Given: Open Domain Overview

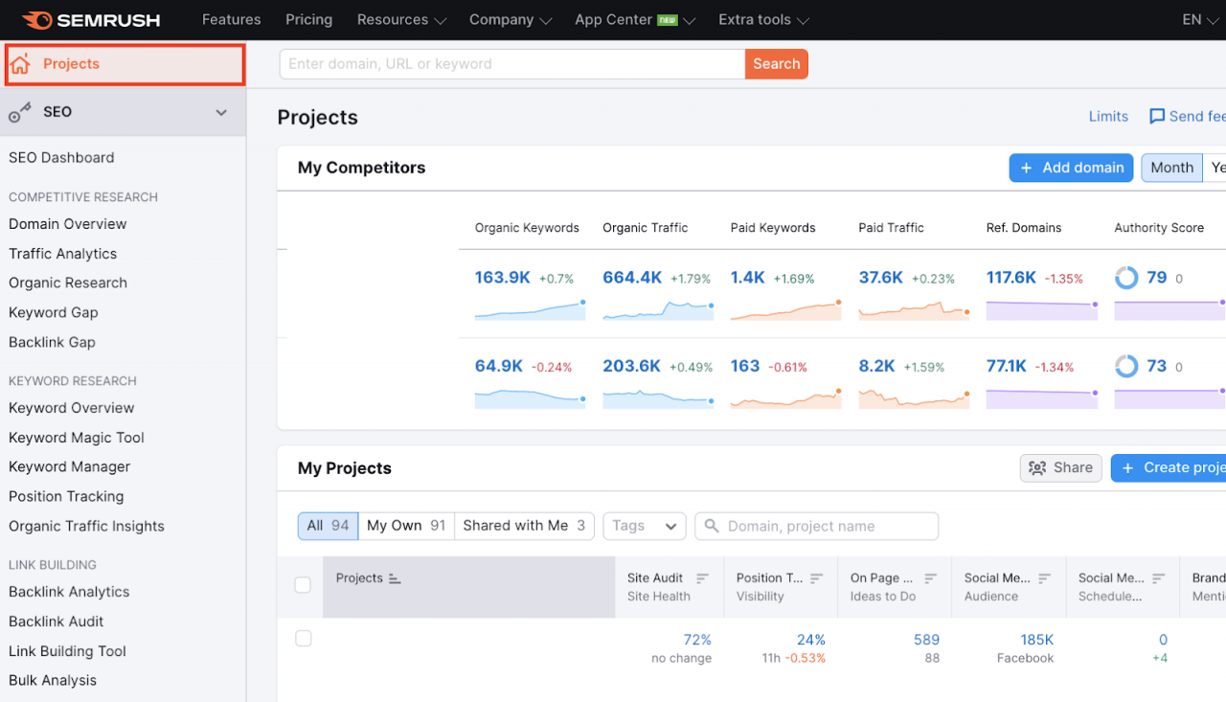Looking at the screenshot, I should (68, 224).
